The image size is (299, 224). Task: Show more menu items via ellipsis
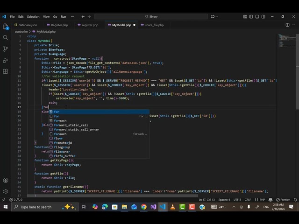pos(72,17)
